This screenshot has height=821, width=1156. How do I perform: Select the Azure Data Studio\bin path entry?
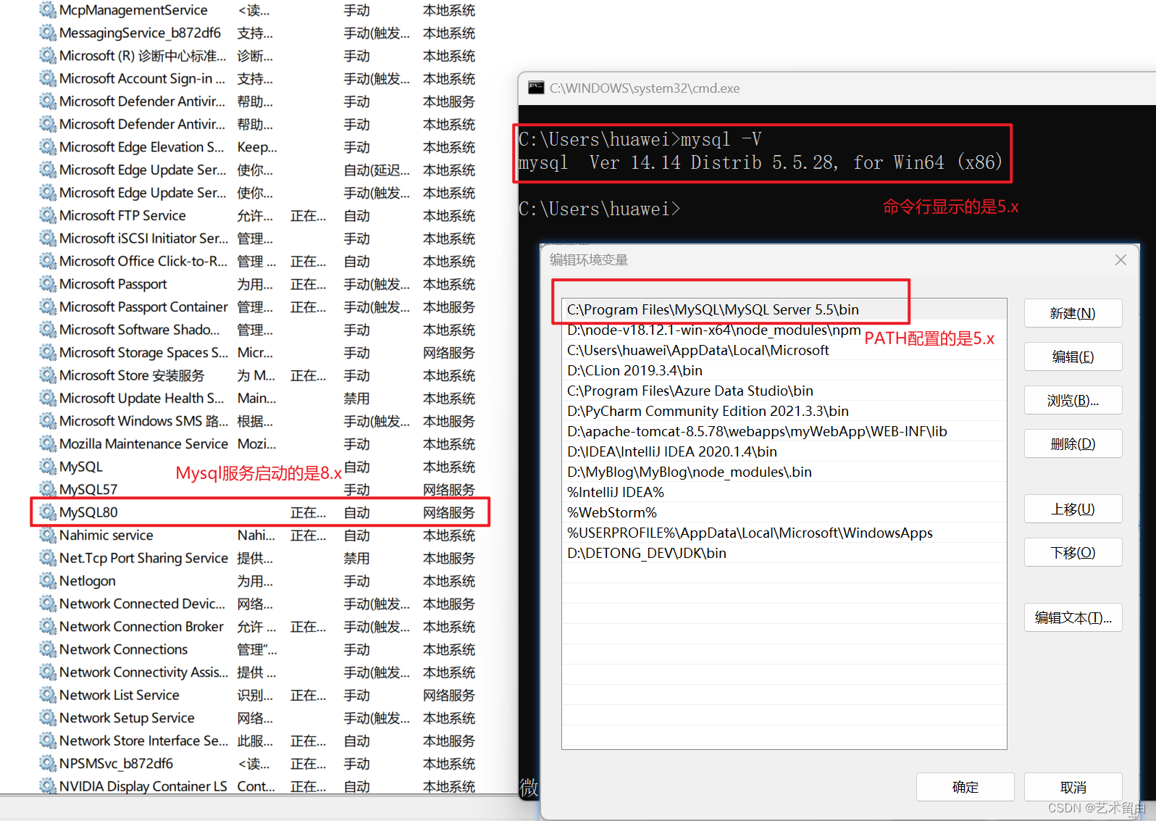pyautogui.click(x=784, y=391)
